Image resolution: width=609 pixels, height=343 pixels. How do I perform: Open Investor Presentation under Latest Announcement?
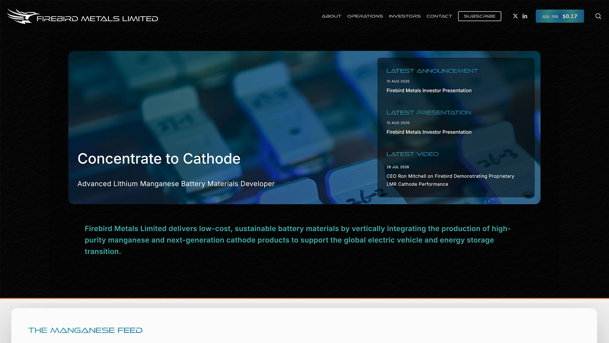[429, 91]
